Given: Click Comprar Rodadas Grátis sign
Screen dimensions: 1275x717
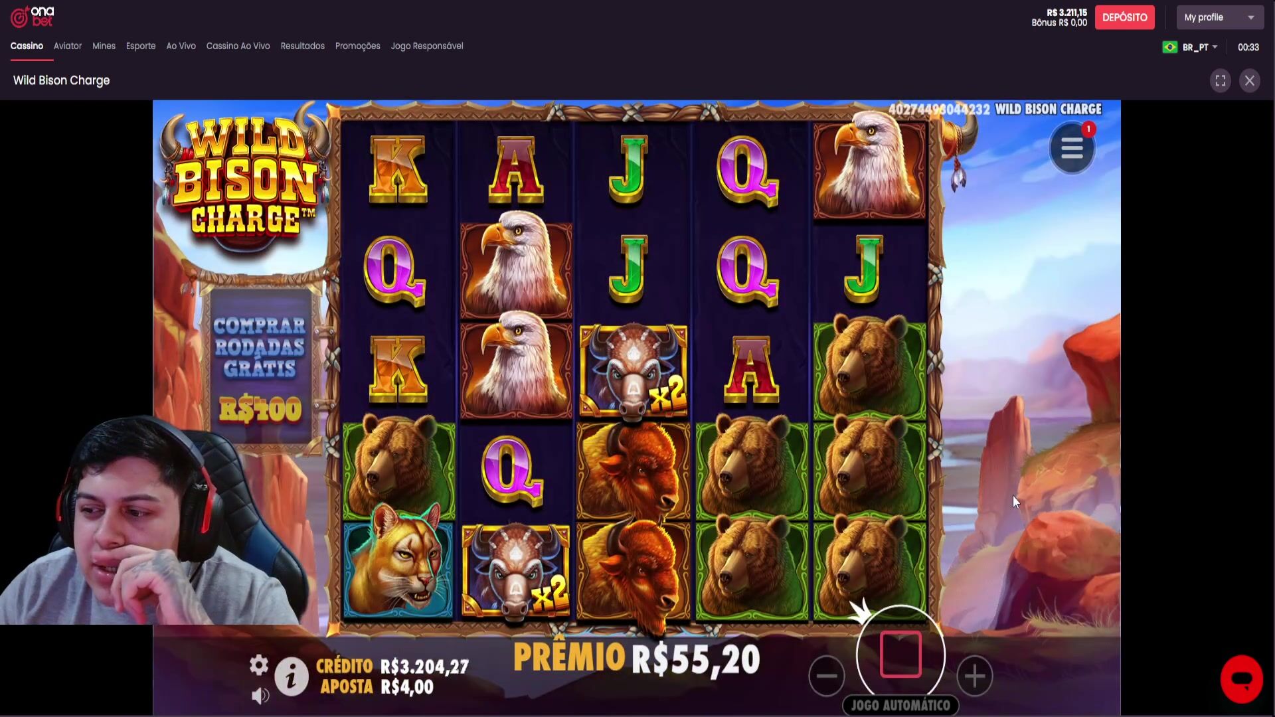Looking at the screenshot, I should point(260,368).
